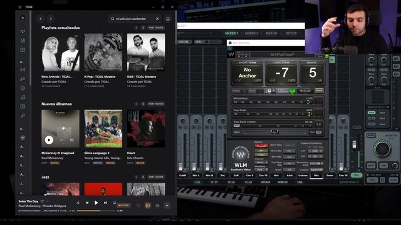Go back in TIDAL navigation

pyautogui.click(x=41, y=19)
